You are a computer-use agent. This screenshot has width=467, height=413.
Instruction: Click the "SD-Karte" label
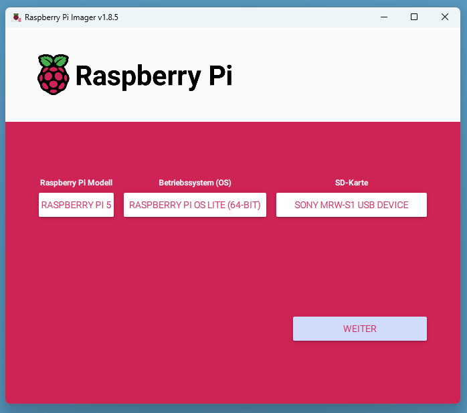(x=351, y=183)
